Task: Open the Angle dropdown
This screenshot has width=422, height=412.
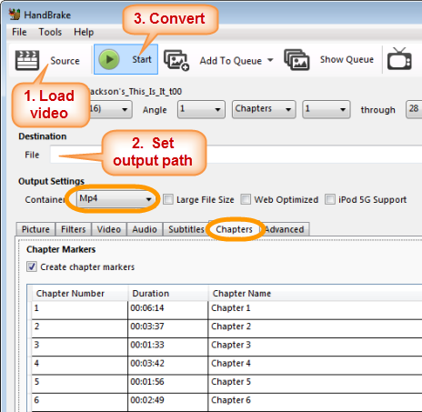Action: click(x=201, y=109)
